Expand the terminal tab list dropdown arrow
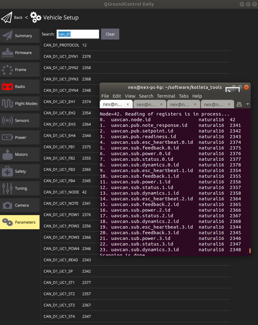The image size is (258, 325). (247, 104)
